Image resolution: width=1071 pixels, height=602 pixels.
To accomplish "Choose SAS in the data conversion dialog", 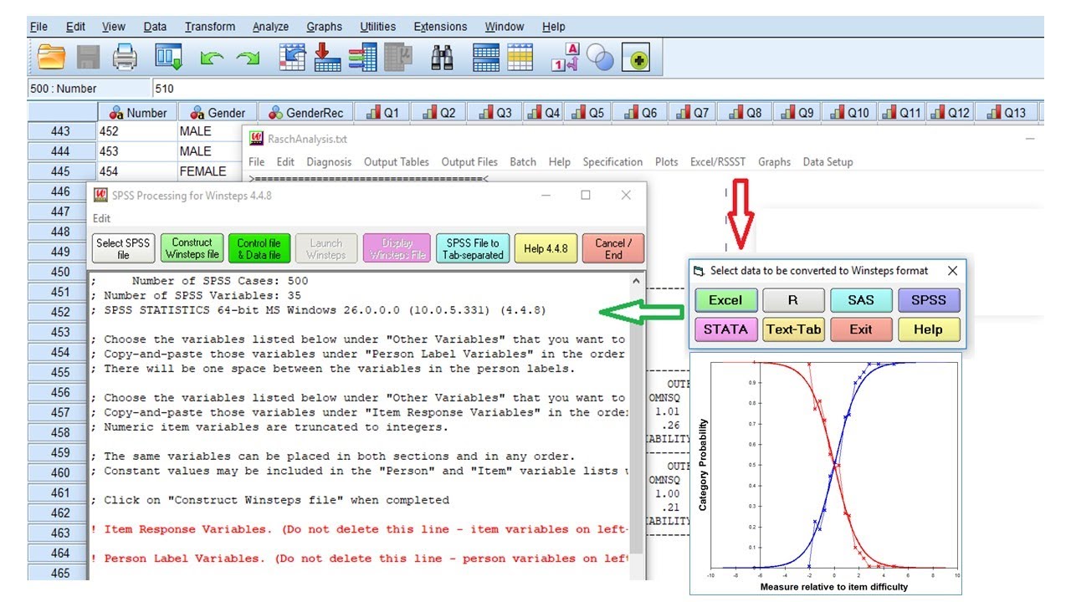I will pyautogui.click(x=861, y=300).
